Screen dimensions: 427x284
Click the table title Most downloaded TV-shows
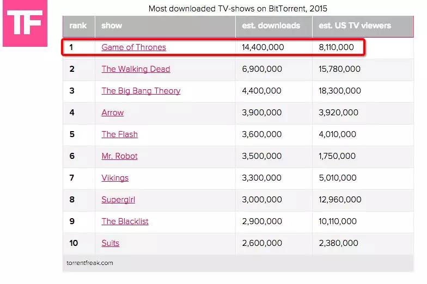237,9
